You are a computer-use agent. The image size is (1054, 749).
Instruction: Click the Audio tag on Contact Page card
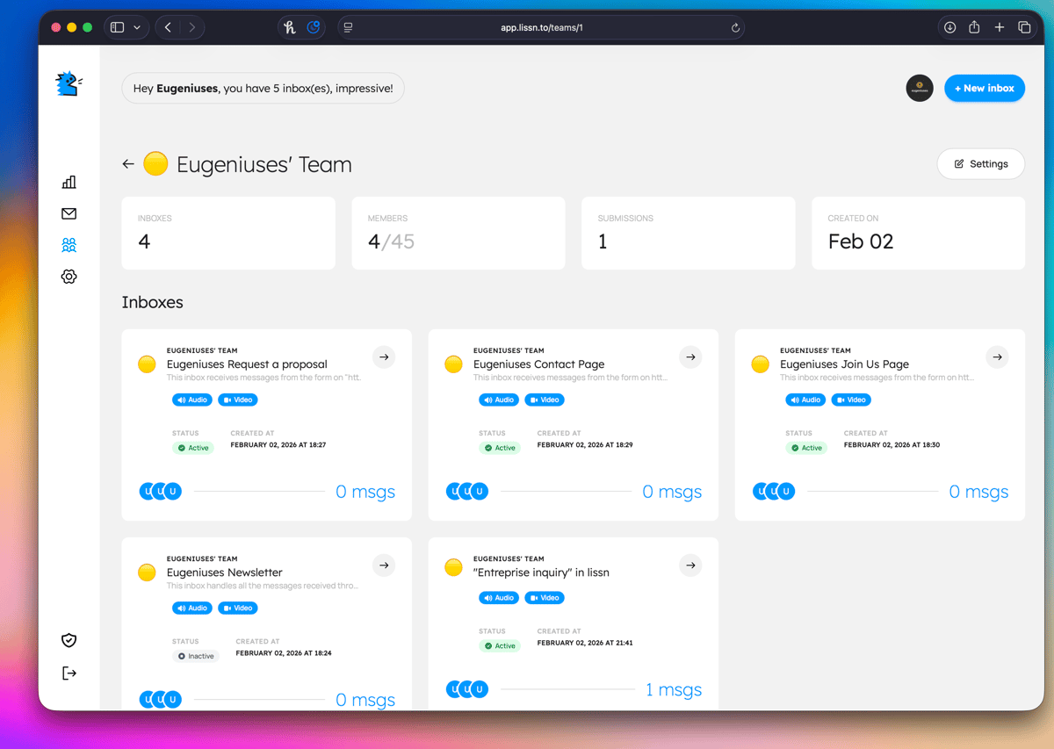tap(499, 400)
